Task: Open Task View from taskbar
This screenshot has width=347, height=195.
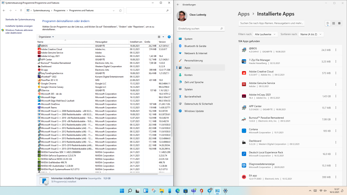Action: [x=138, y=191]
